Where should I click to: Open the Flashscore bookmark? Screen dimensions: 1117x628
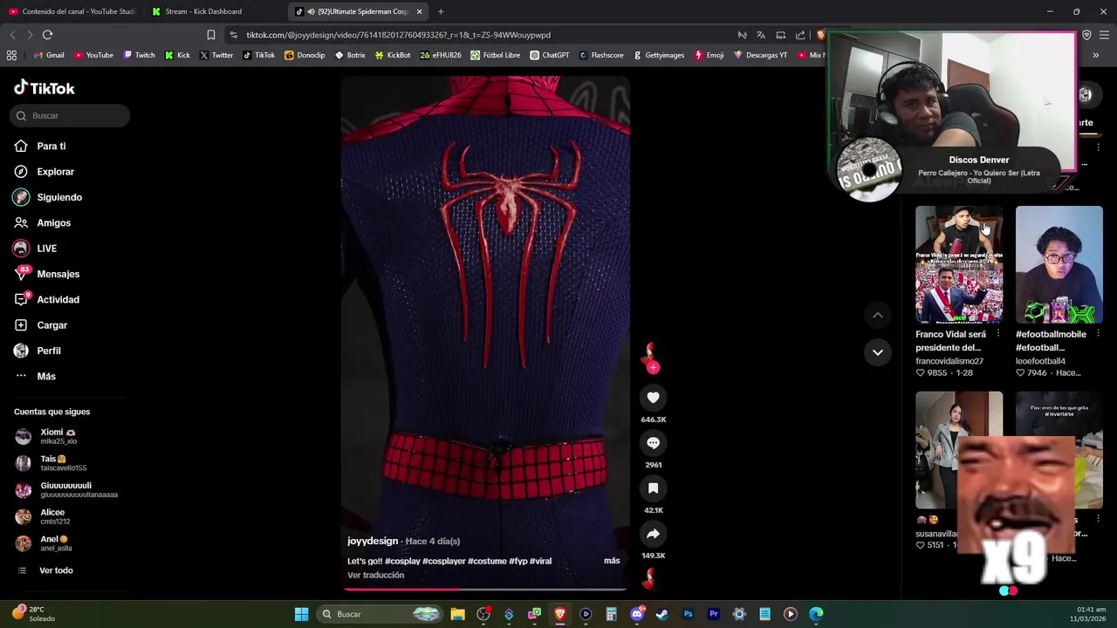pos(601,55)
